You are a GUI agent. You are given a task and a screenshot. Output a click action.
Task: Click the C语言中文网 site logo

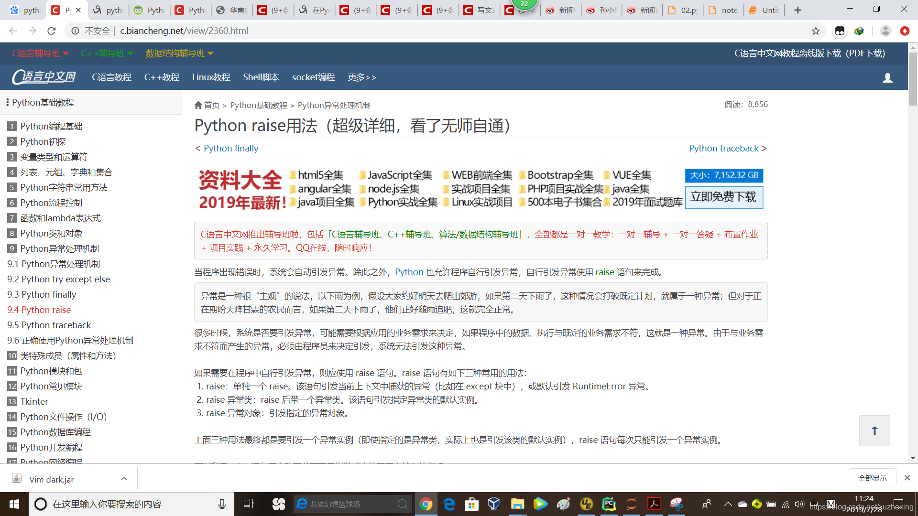click(43, 77)
